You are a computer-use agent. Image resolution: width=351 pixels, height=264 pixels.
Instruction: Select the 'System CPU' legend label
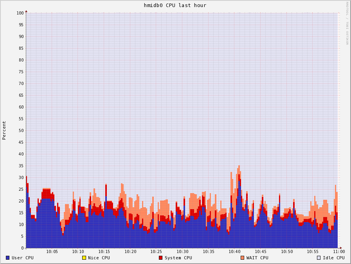[x=178, y=258]
